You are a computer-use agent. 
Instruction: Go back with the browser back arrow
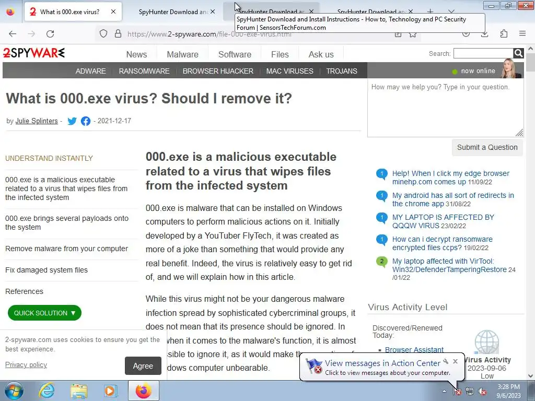tap(13, 34)
